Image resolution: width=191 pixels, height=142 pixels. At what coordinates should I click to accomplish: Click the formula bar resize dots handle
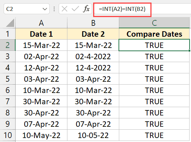[54, 9]
